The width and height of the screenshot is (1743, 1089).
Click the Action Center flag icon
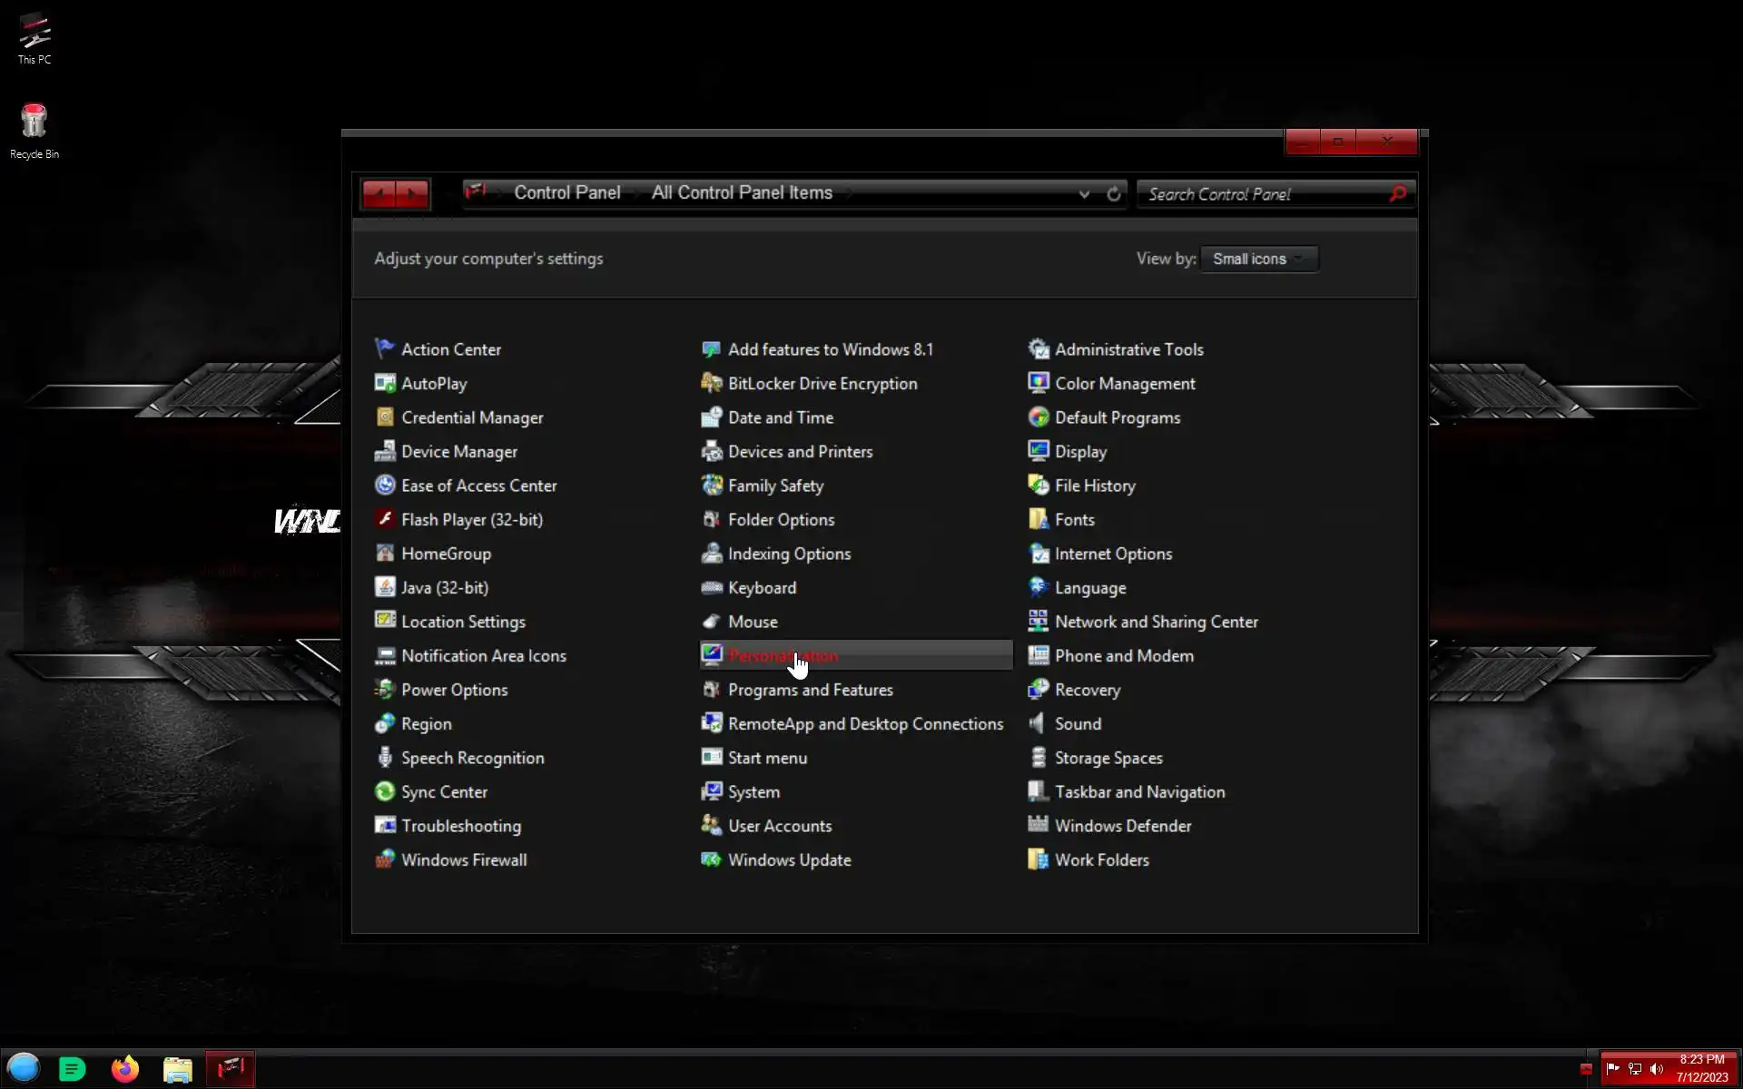click(x=384, y=348)
